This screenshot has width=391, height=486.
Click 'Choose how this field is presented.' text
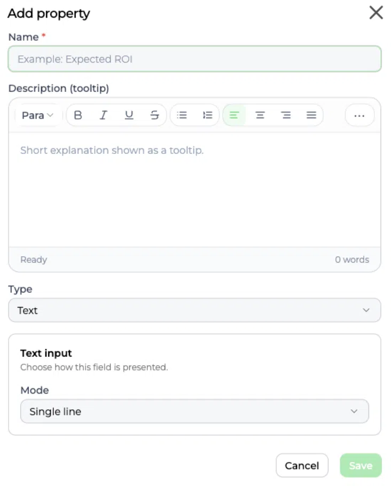click(94, 367)
